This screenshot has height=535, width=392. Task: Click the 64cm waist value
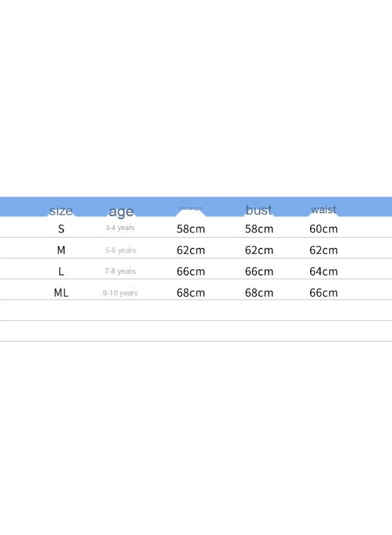324,272
